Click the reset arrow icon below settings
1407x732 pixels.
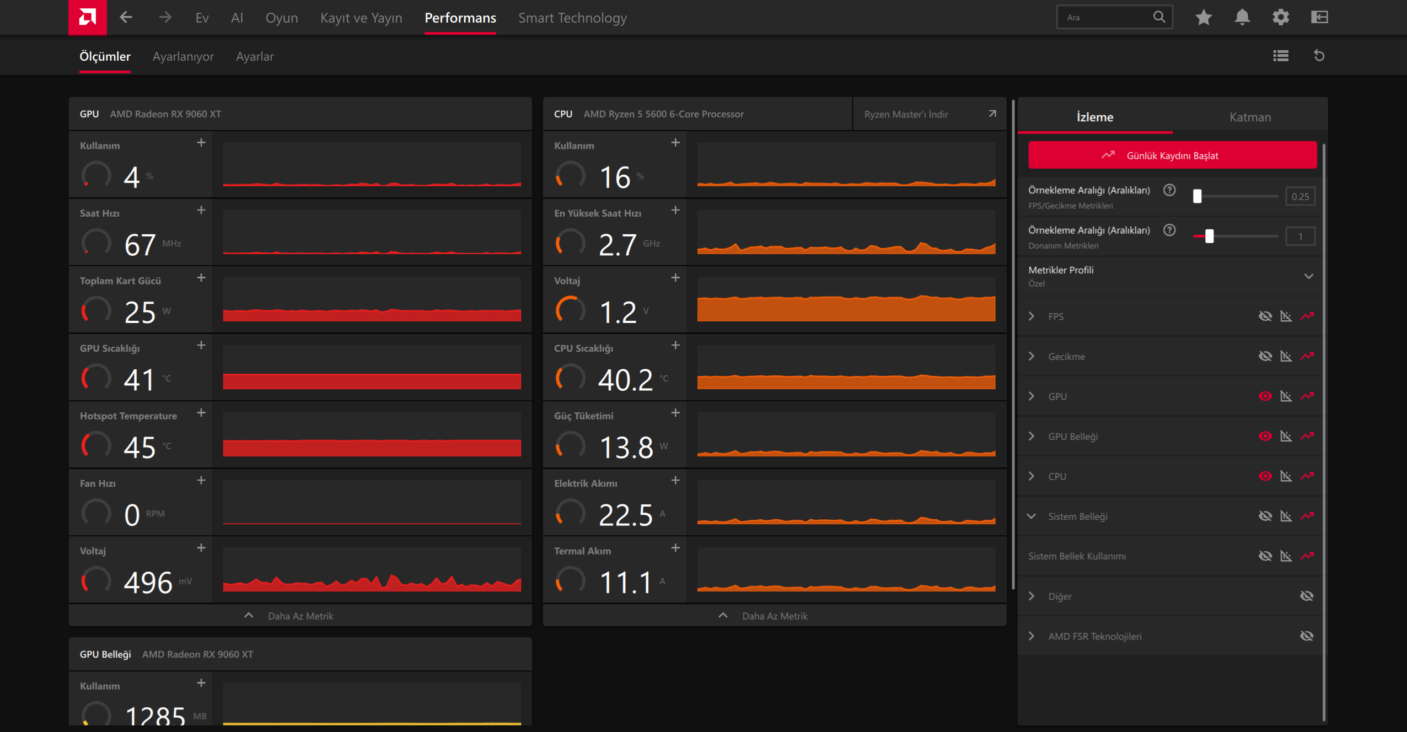tap(1319, 56)
